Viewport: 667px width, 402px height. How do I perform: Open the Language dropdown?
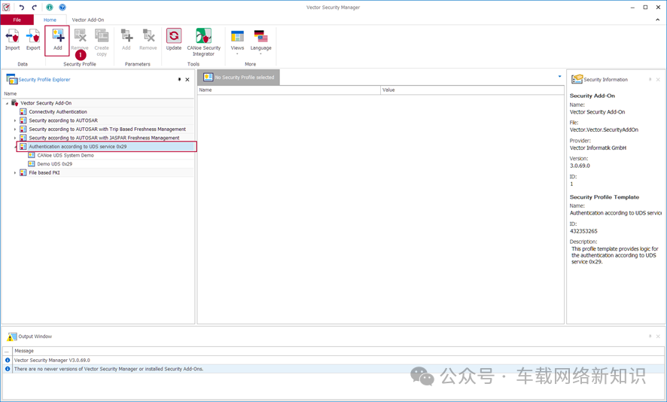click(260, 42)
